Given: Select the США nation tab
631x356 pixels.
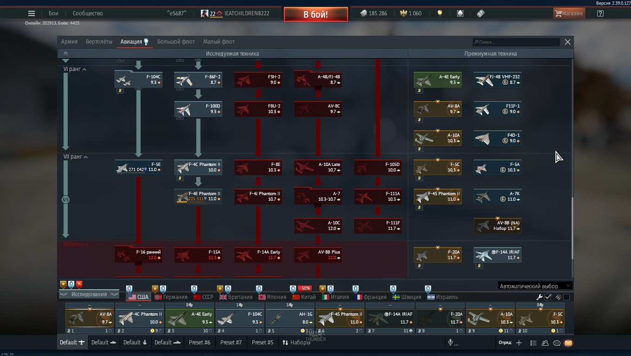Looking at the screenshot, I should coord(138,297).
